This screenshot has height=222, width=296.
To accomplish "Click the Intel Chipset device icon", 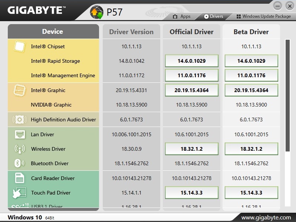I will [x=20, y=46].
